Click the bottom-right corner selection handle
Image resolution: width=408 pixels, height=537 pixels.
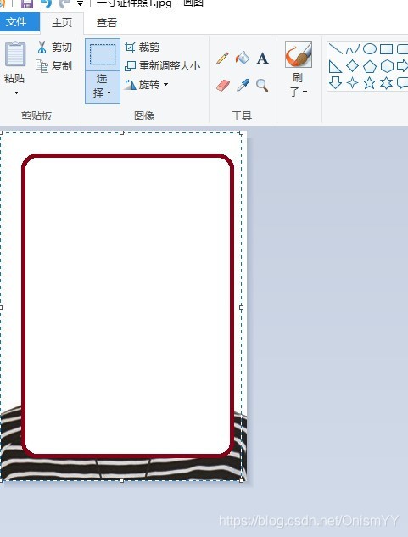[x=241, y=480]
